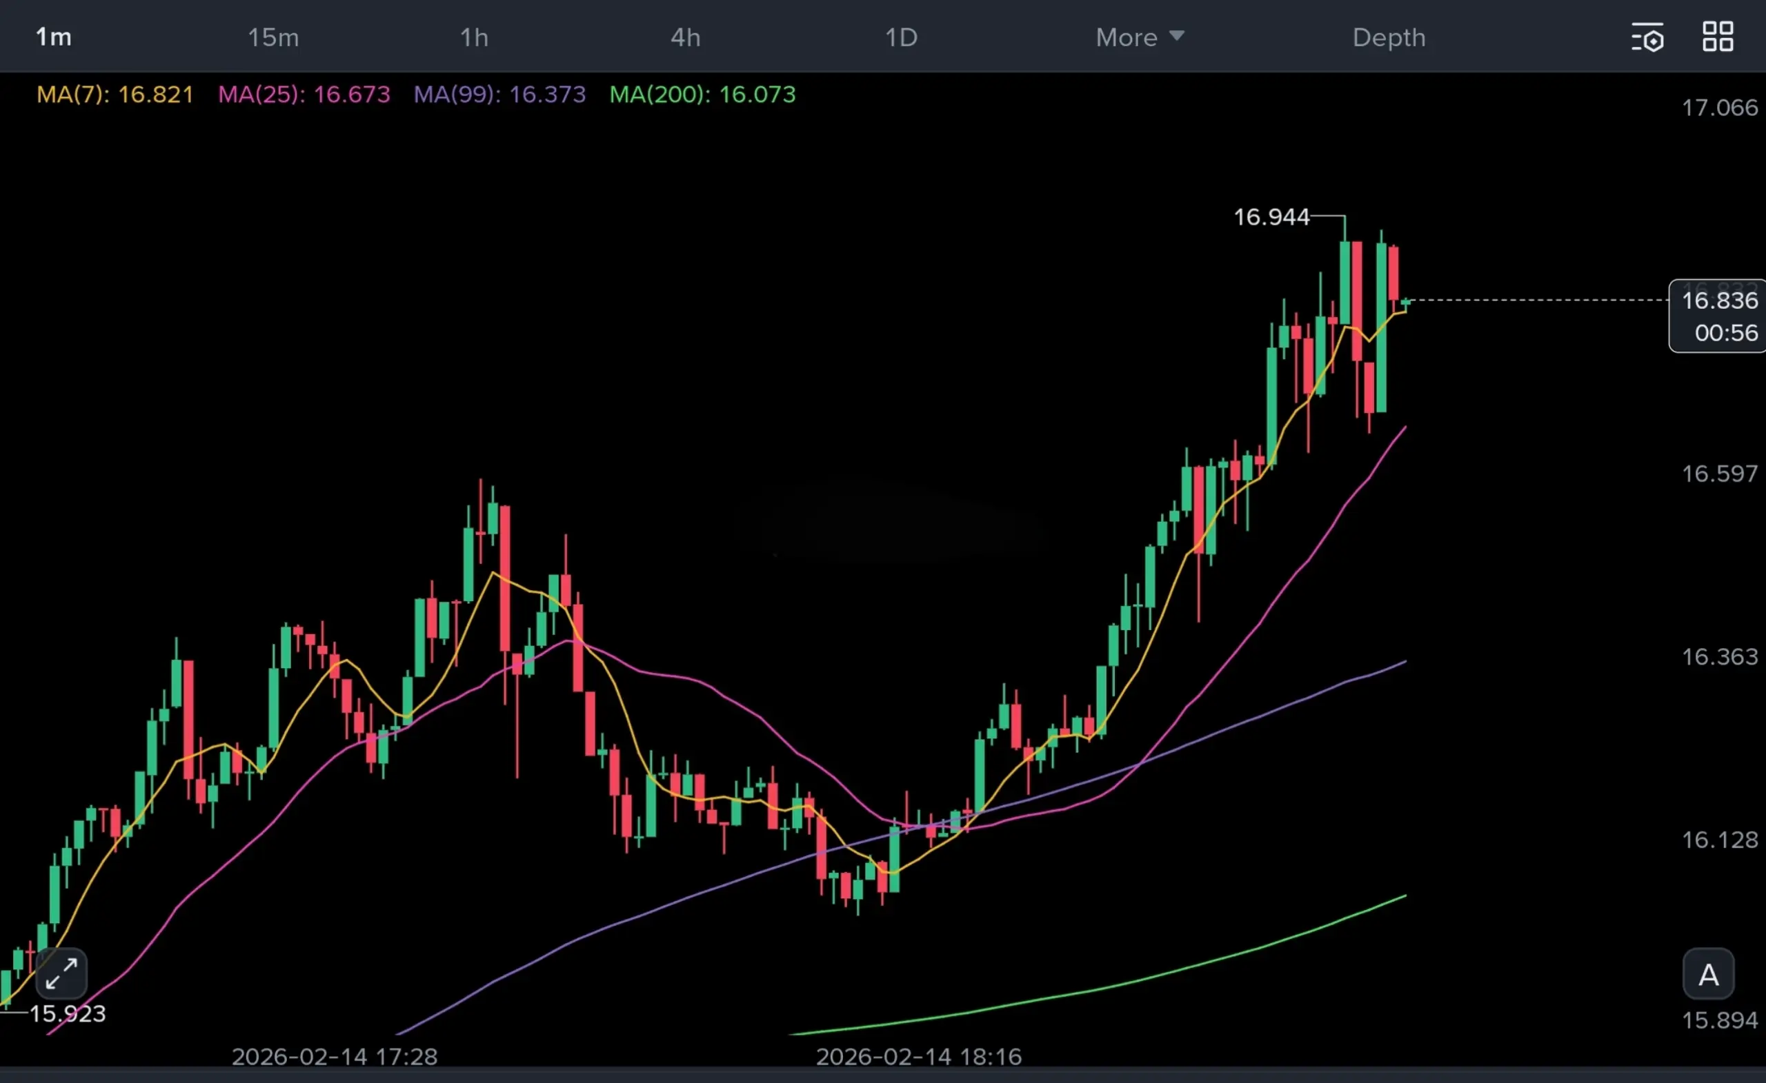The image size is (1766, 1083).
Task: Click the 16.944 high price marker
Action: (x=1271, y=217)
